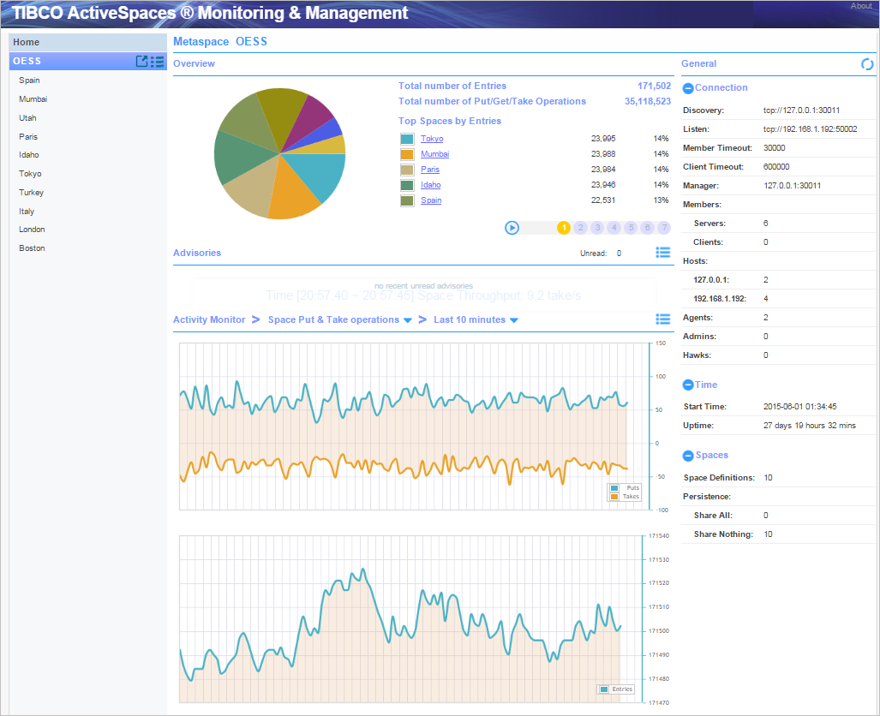Screen dimensions: 880x716
Task: Open the Idaho space link
Action: coord(430,184)
